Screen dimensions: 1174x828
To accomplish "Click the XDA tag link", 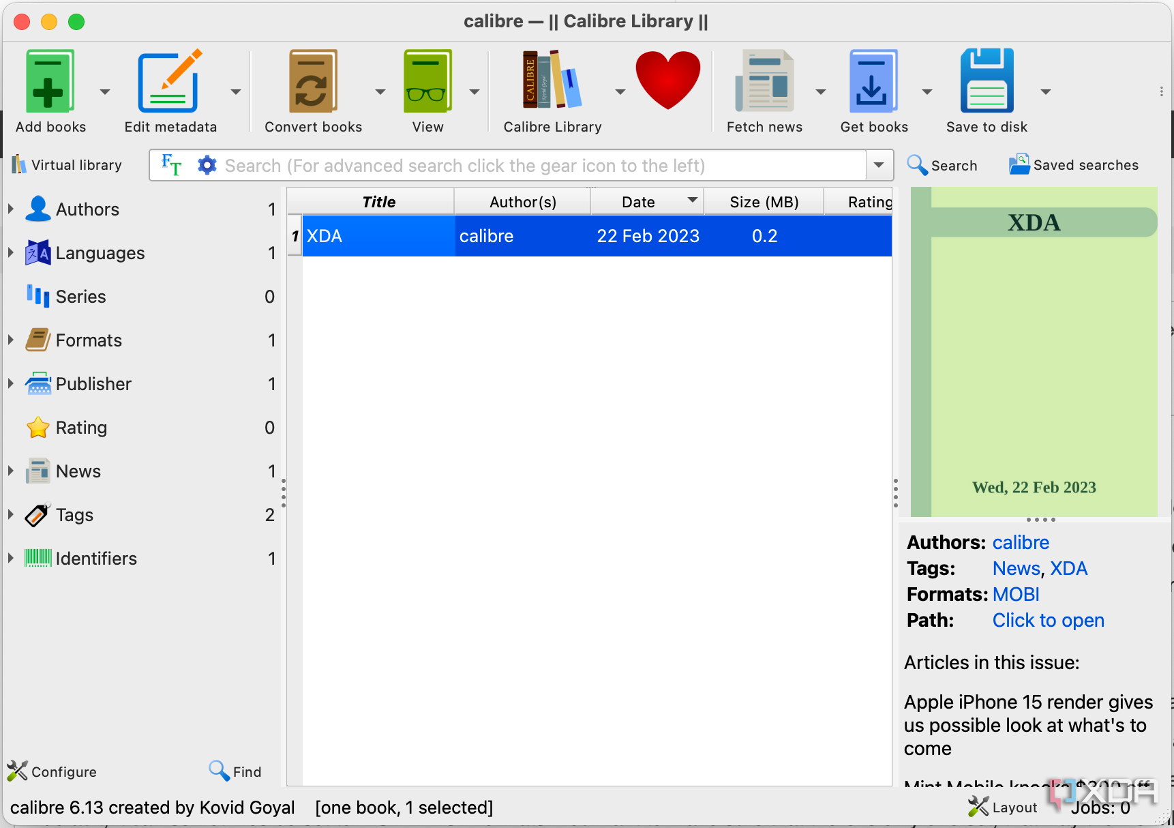I will point(1068,568).
